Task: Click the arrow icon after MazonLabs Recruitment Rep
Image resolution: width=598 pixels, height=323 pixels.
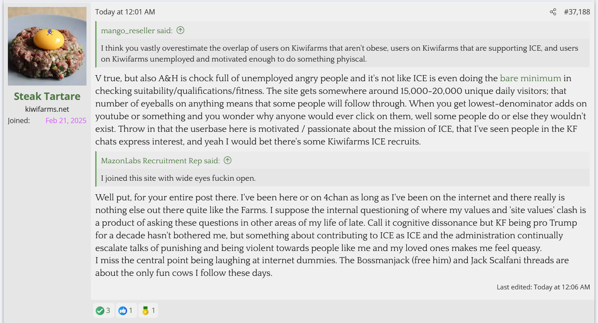Action: (x=228, y=160)
